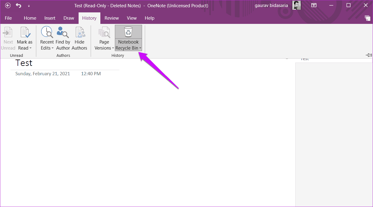
Task: Expand the Notebook Recycle Bin dropdown arrow
Action: pos(140,48)
